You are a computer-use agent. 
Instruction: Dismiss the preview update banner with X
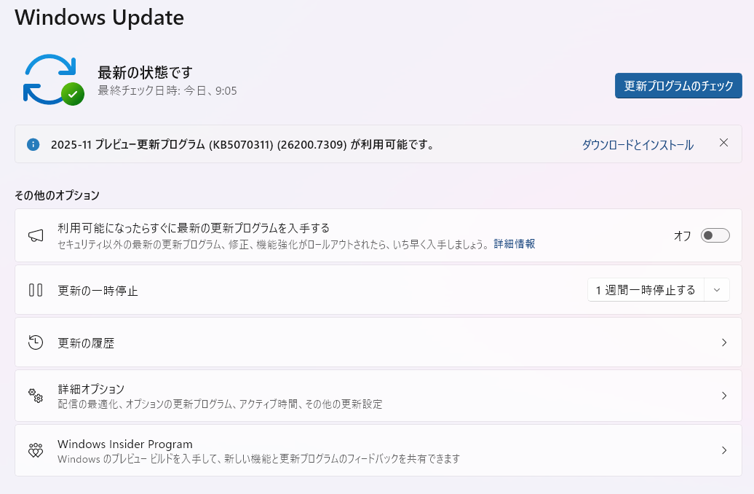pos(723,143)
